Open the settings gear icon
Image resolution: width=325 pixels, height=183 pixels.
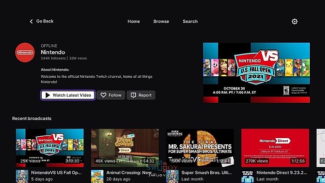(x=295, y=21)
